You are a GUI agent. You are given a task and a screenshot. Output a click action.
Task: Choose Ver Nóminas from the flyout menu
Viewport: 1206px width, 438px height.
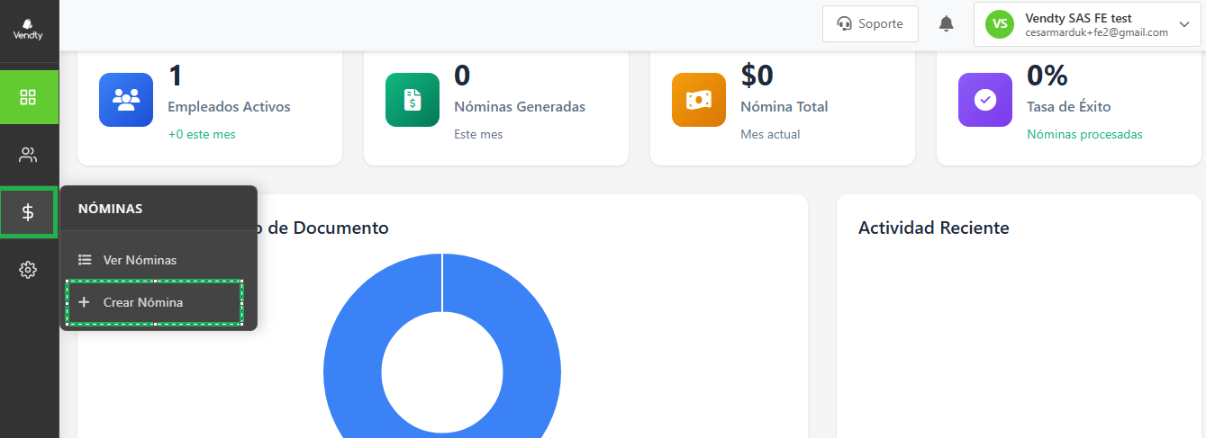[x=159, y=260]
